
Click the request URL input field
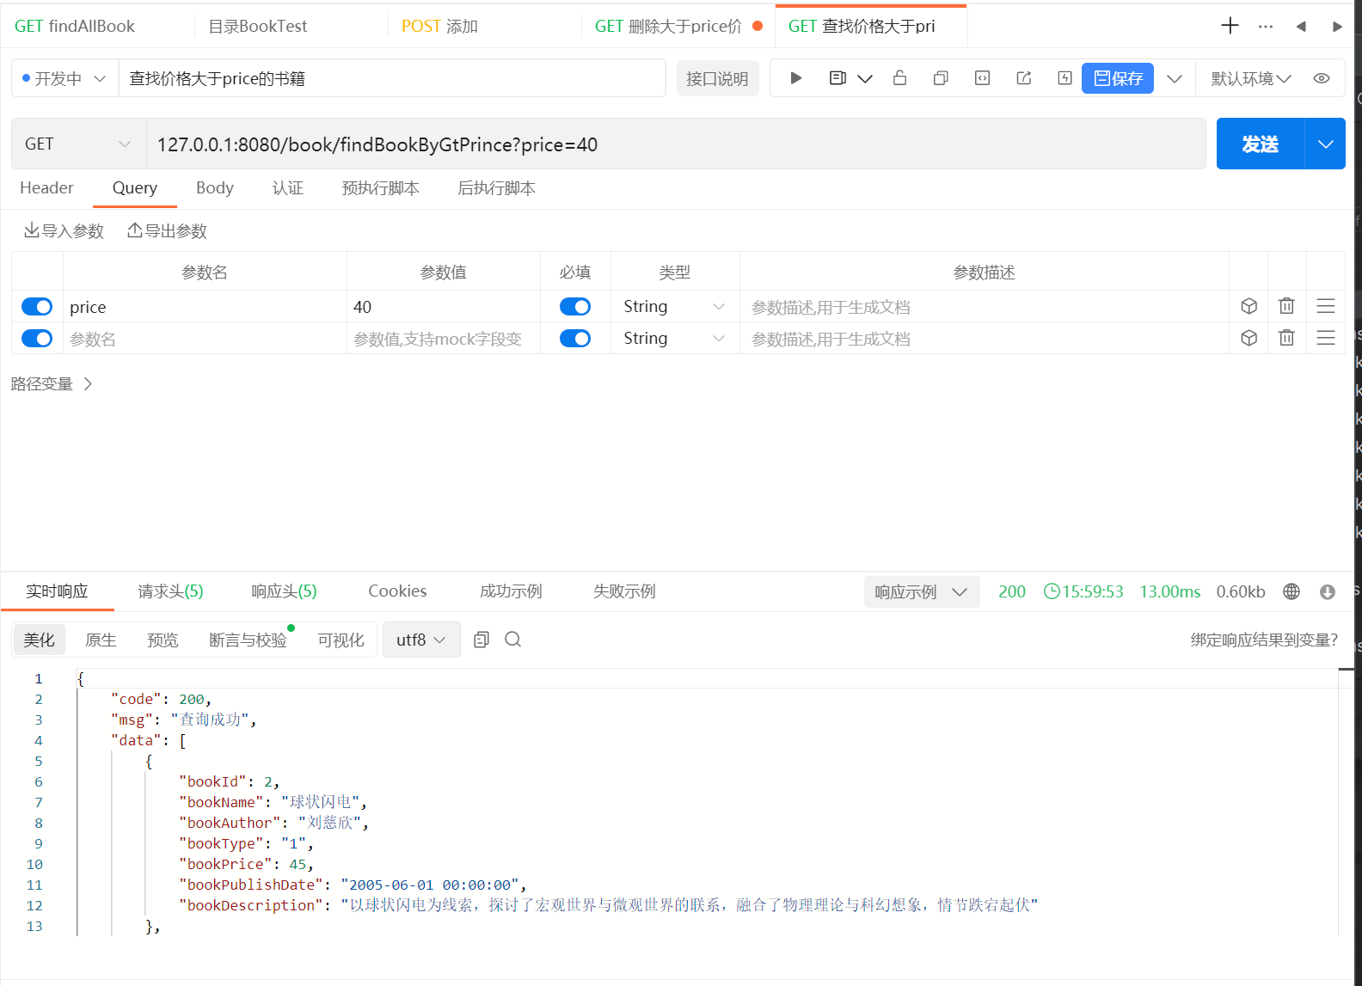pyautogui.click(x=676, y=144)
